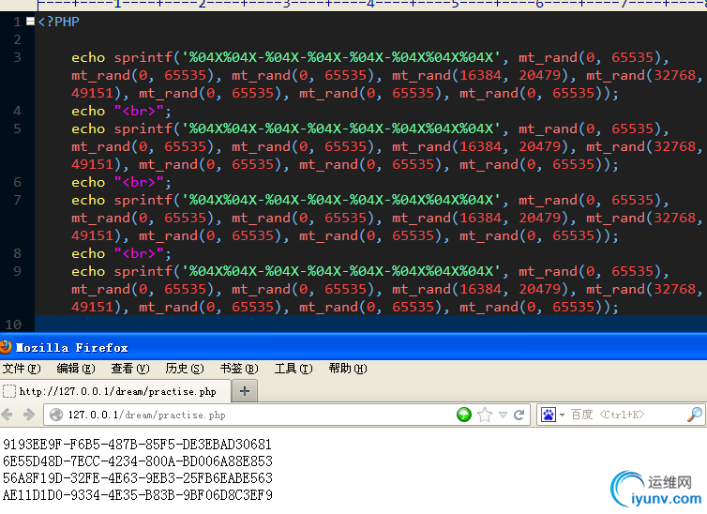Open the 工具(T) menu
The width and height of the screenshot is (707, 514).
pyautogui.click(x=293, y=369)
